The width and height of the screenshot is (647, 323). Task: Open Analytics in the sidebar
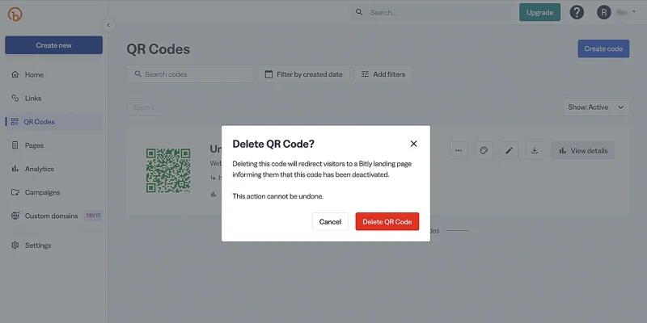tap(53, 169)
